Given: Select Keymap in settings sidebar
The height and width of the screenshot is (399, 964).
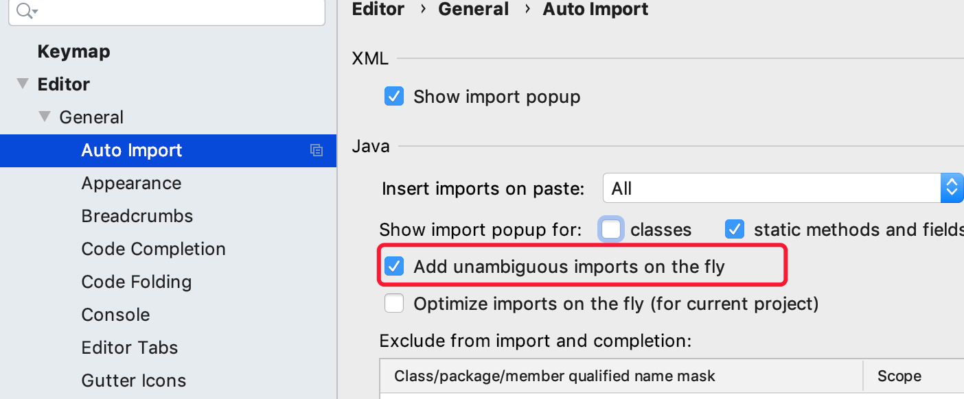Looking at the screenshot, I should (x=73, y=51).
